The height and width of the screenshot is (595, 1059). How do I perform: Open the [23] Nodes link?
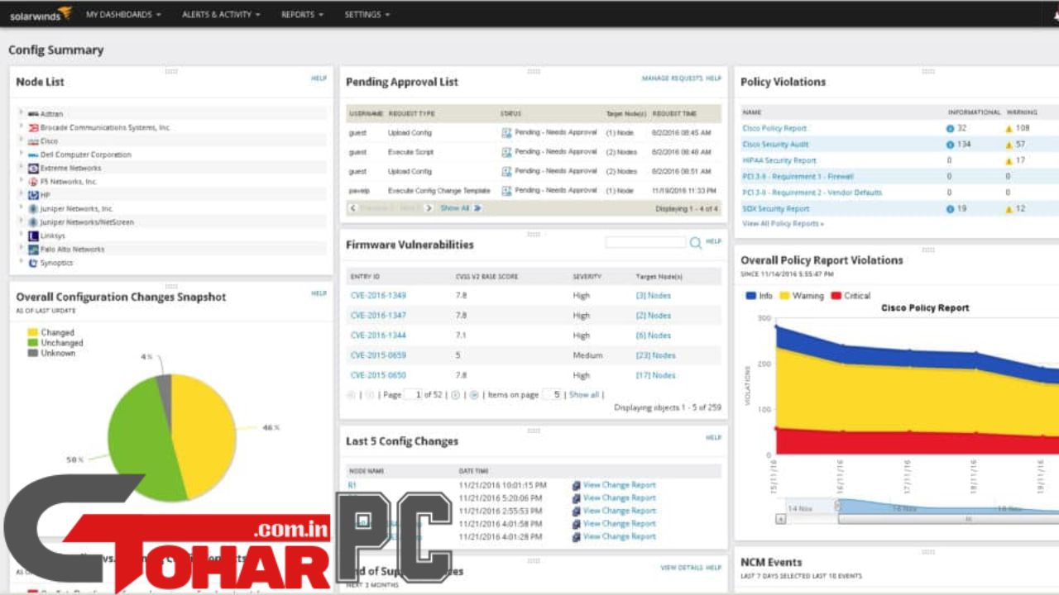click(655, 355)
